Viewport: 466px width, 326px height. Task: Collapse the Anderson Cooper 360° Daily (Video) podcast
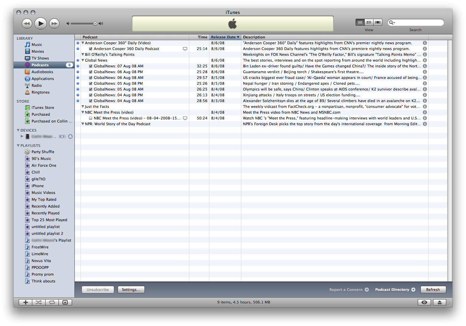(83, 43)
